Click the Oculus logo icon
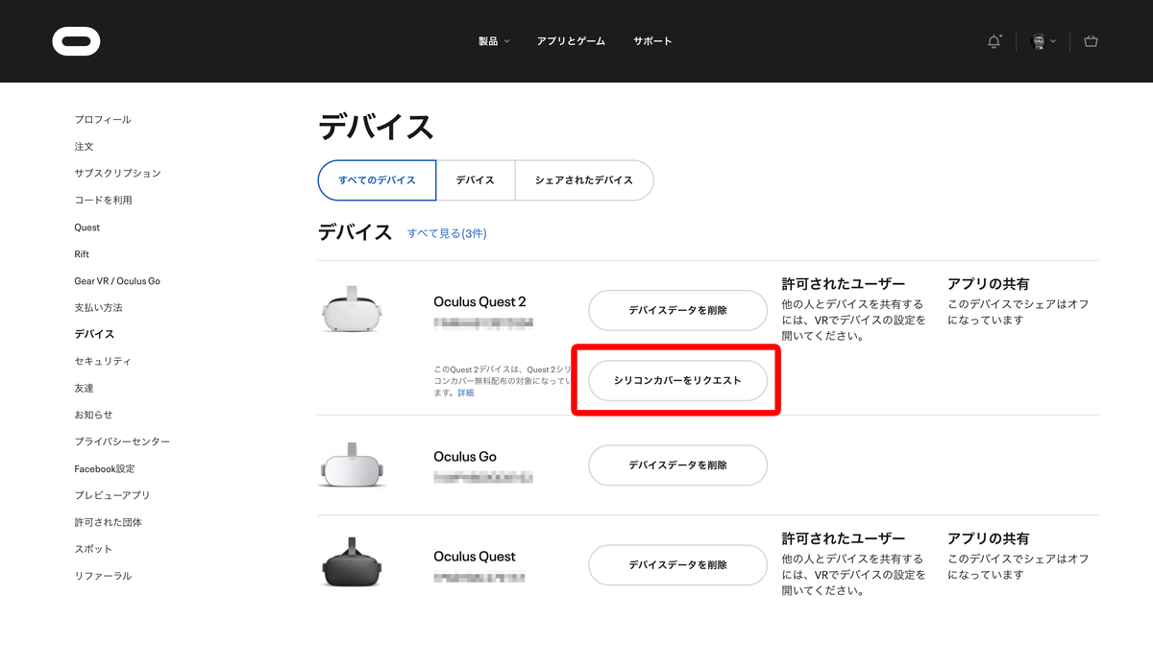Viewport: 1153px width, 667px height. coord(76,41)
